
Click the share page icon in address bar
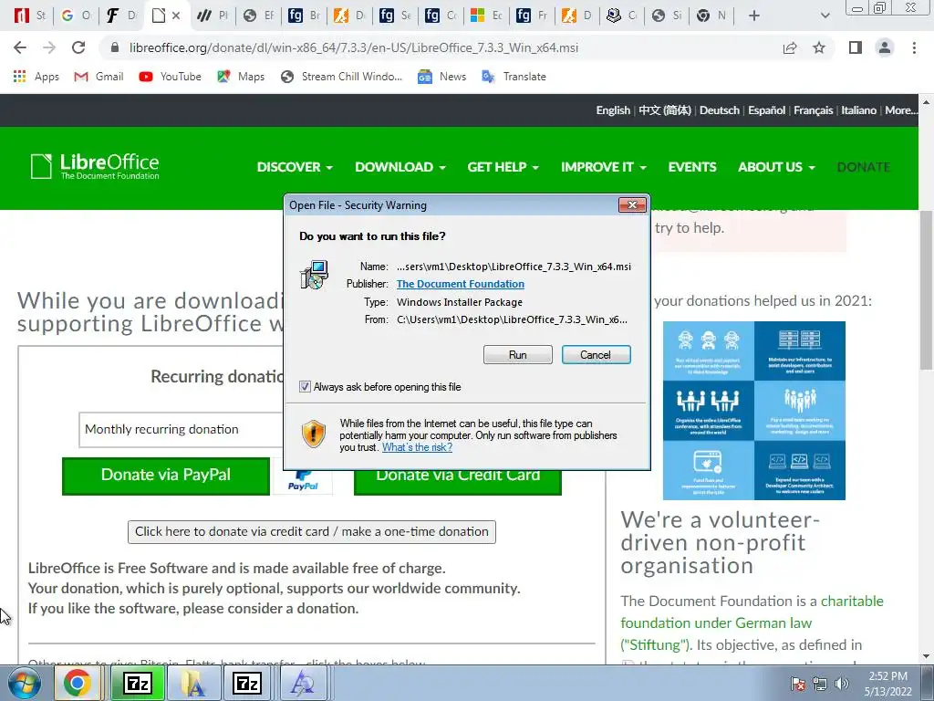click(790, 47)
